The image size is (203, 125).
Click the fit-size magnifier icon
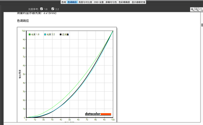point(201,10)
